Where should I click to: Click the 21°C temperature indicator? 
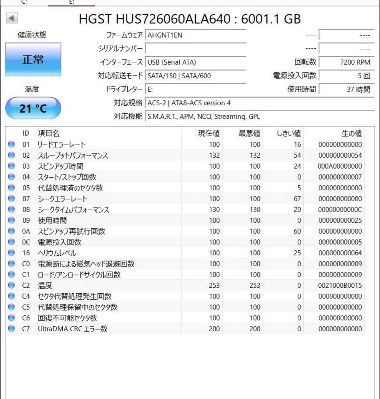click(x=33, y=108)
